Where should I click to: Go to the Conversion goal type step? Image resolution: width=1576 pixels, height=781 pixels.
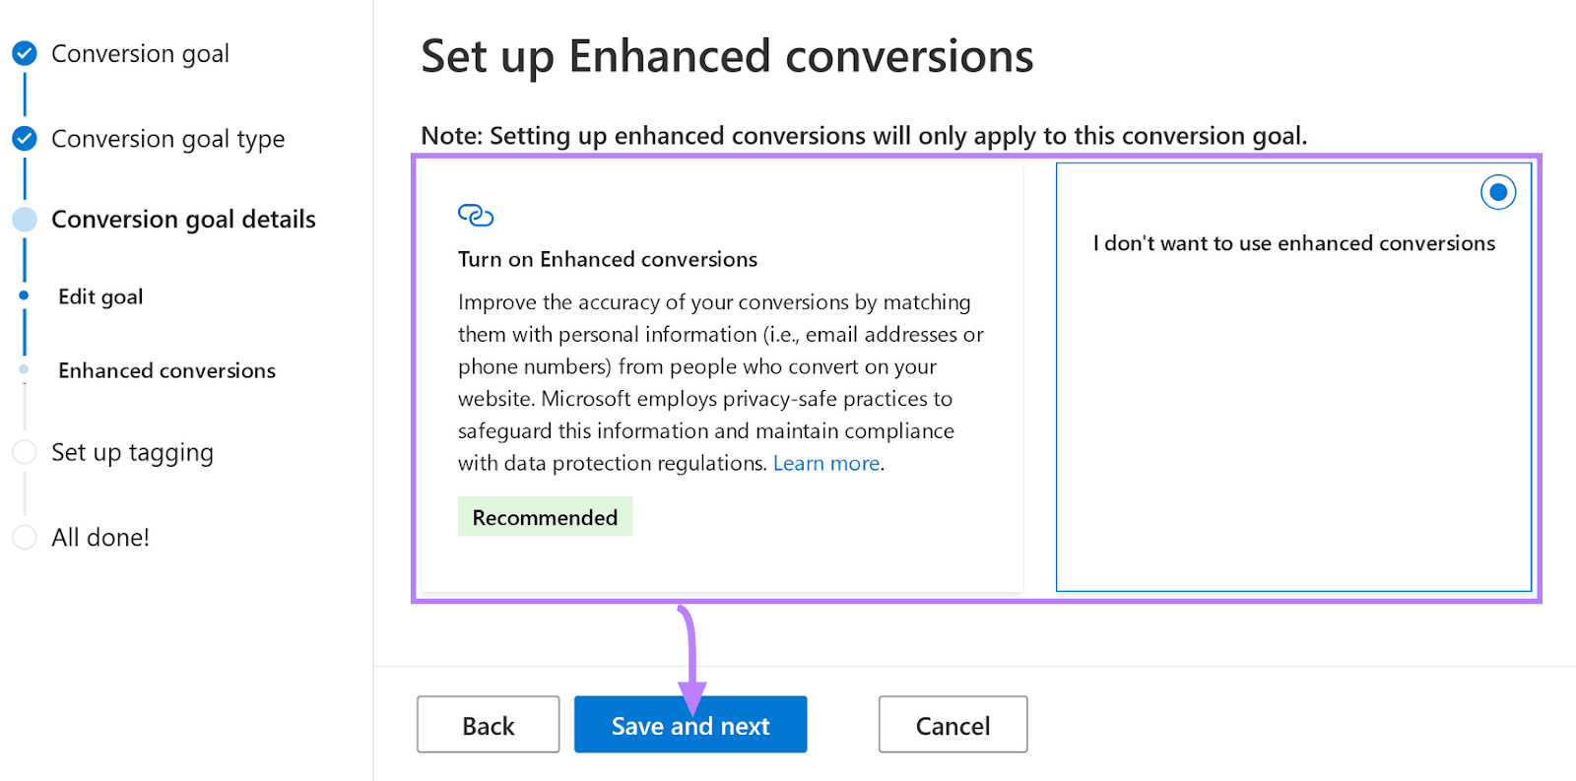point(167,139)
